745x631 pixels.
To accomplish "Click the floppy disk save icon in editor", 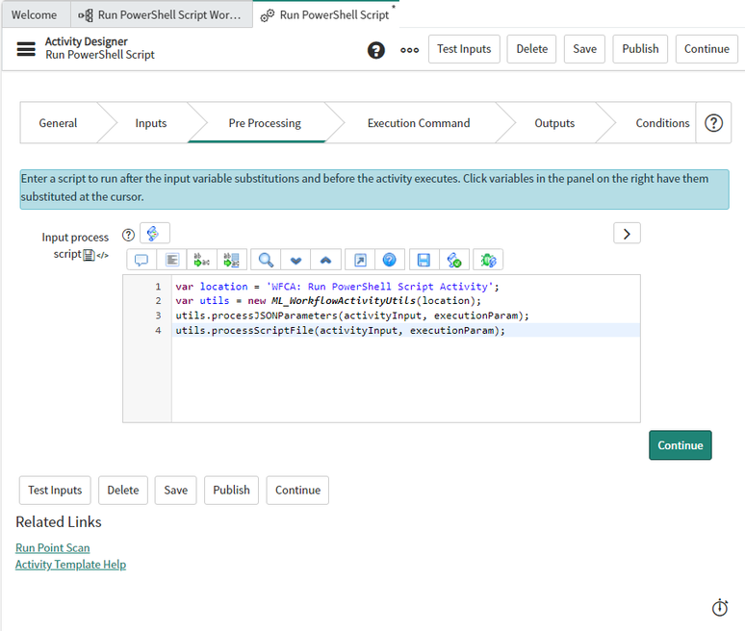I will [424, 260].
